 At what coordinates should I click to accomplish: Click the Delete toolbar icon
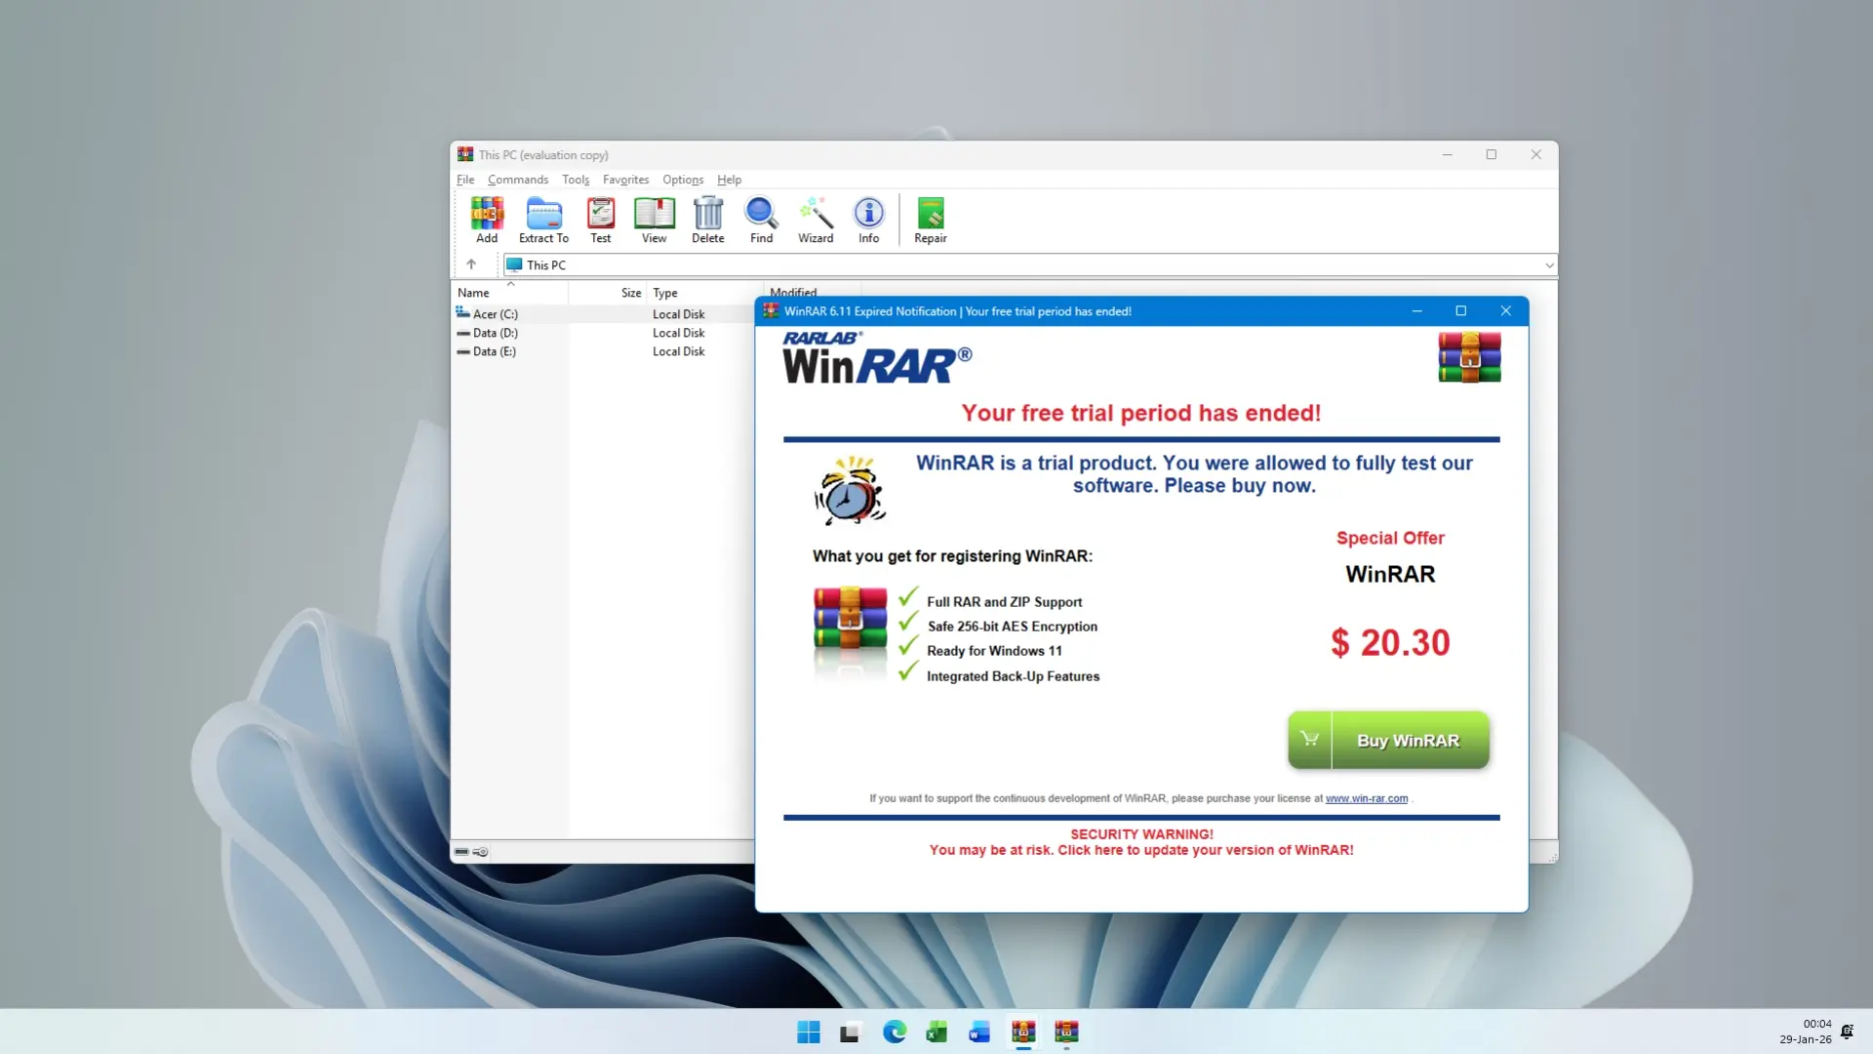click(x=707, y=220)
